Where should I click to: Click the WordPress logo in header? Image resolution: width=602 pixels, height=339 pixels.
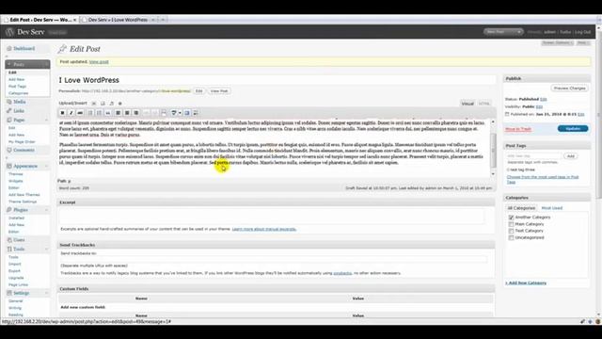[9, 32]
